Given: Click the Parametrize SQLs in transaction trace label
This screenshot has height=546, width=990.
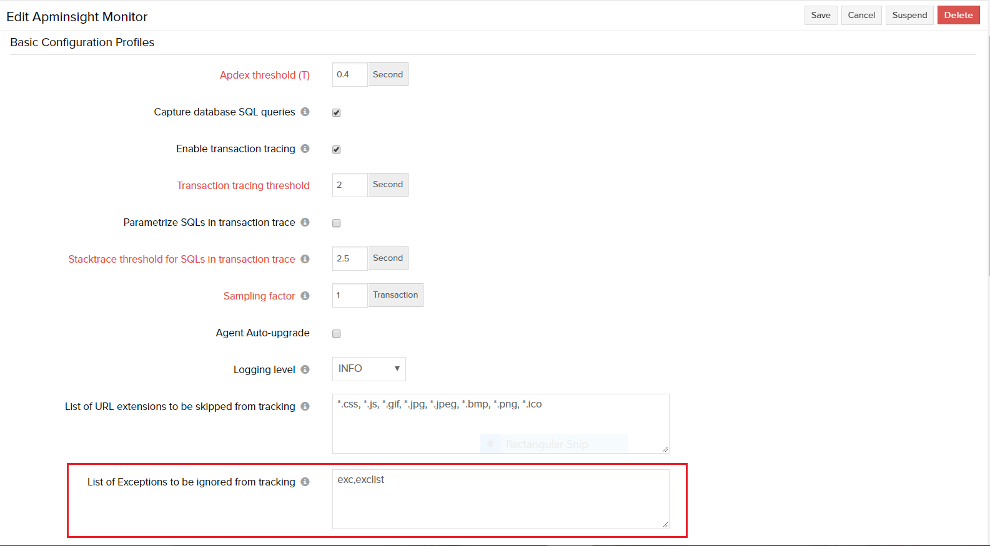Looking at the screenshot, I should pyautogui.click(x=209, y=222).
